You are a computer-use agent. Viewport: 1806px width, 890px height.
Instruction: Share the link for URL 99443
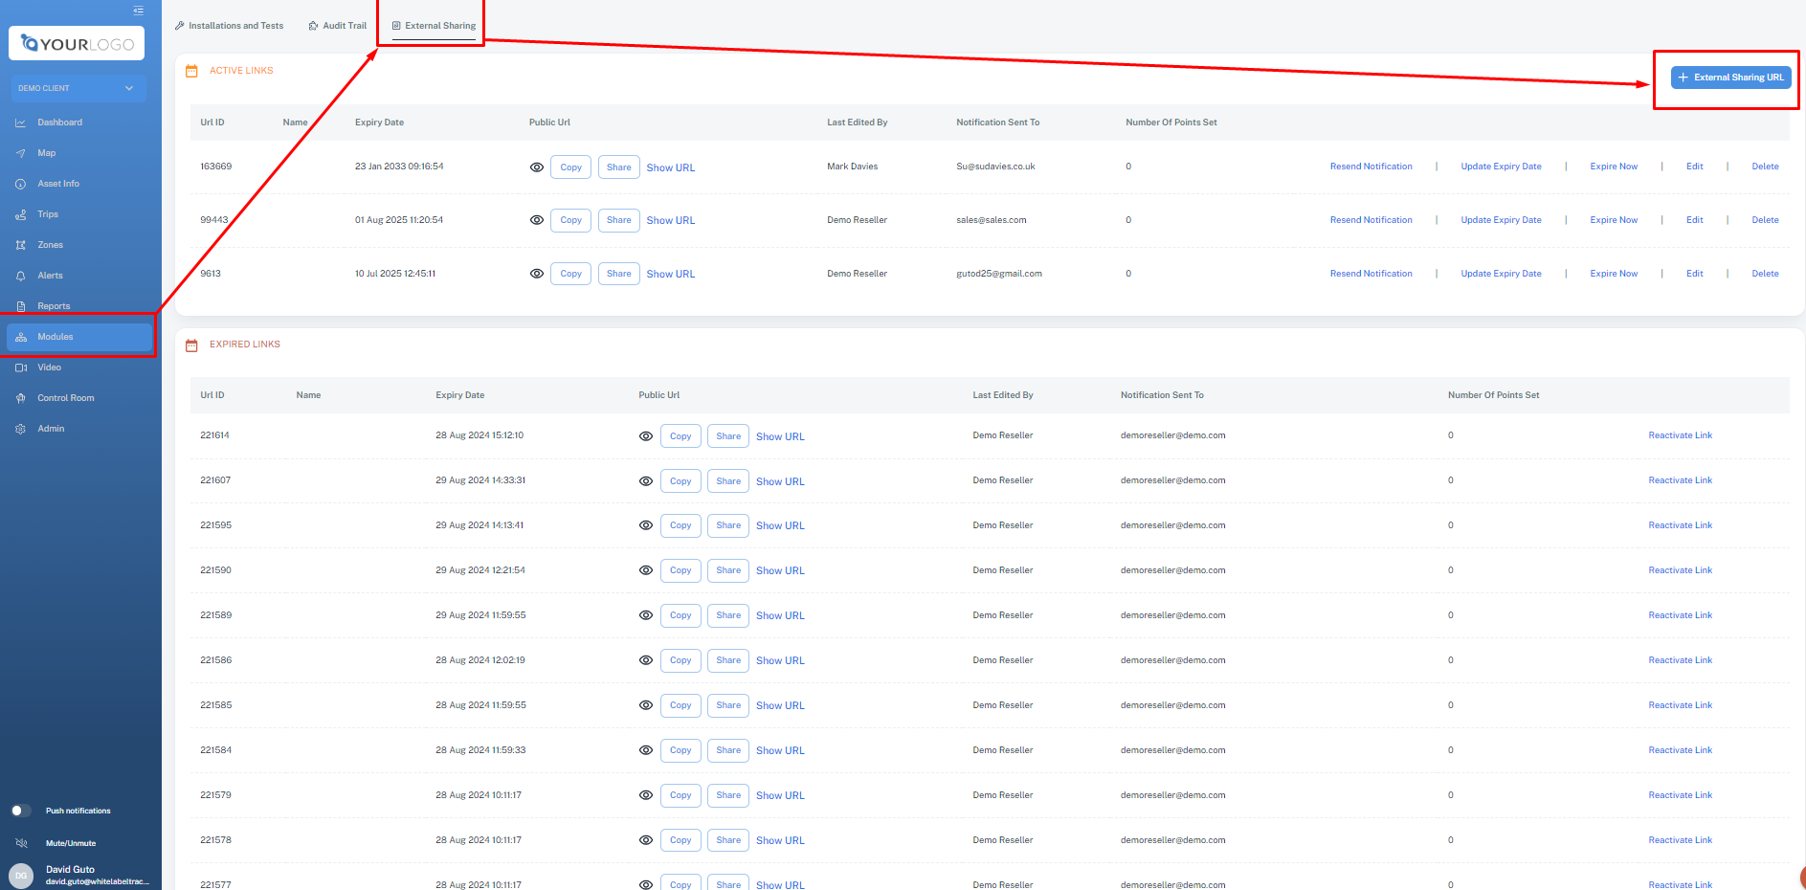(x=619, y=220)
